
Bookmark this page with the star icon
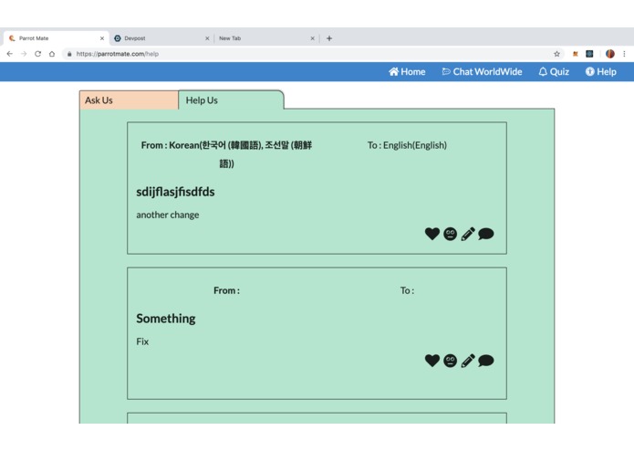tap(556, 54)
